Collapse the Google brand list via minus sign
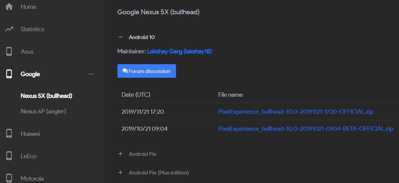The height and width of the screenshot is (183, 399). [91, 74]
